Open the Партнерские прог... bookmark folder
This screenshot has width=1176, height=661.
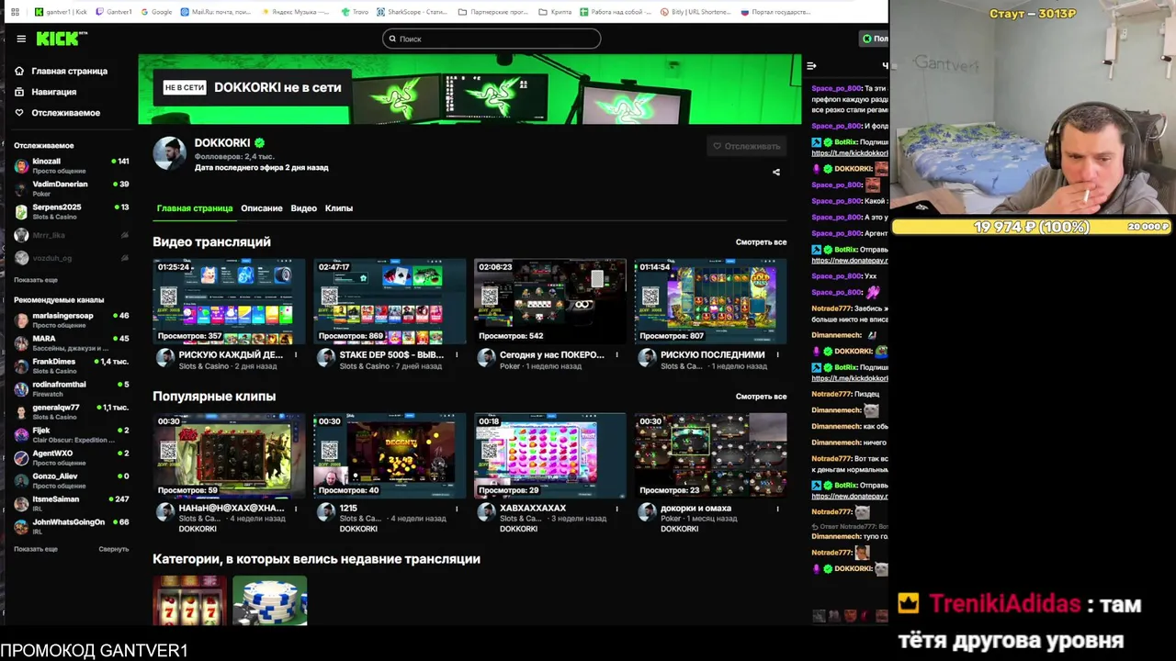point(492,12)
